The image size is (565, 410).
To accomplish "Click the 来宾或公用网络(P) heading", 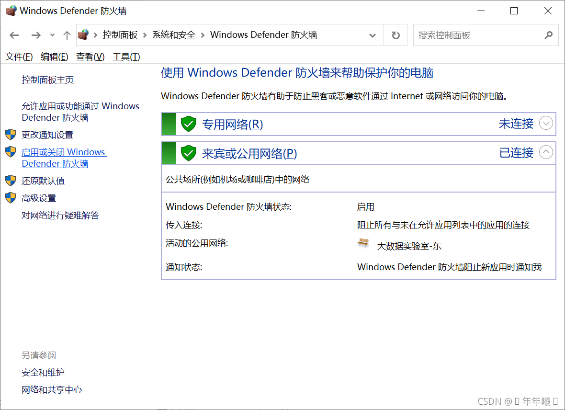I will coord(249,154).
